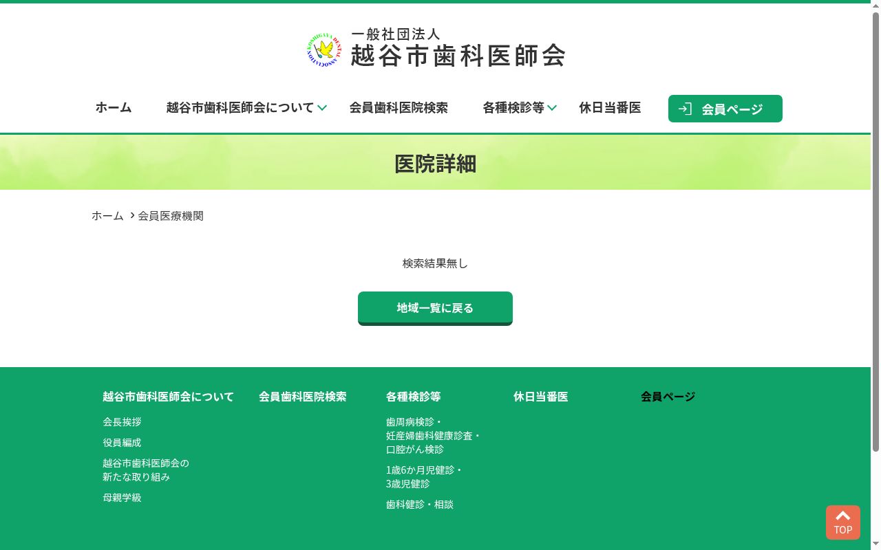881x550 pixels.
Task: Click the 越谷市歯科医師会 site title text
Action: click(458, 55)
